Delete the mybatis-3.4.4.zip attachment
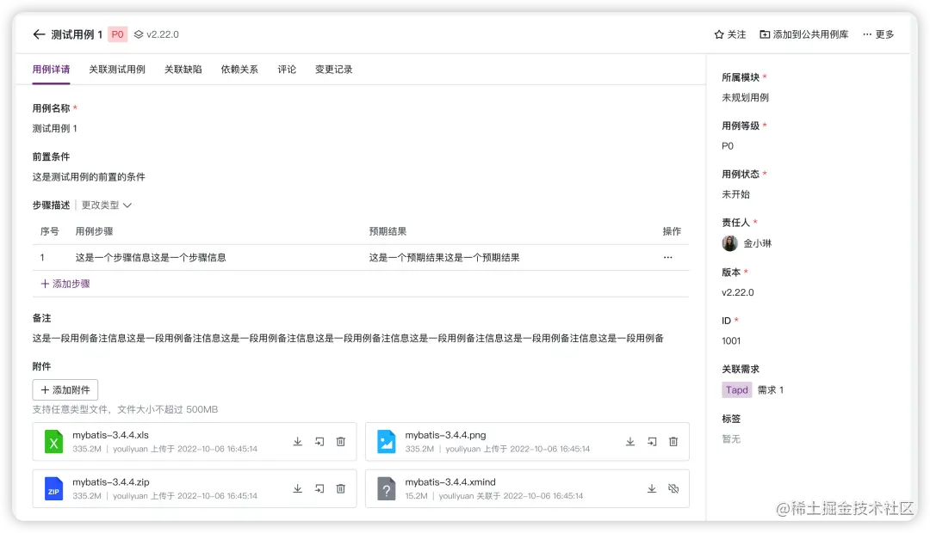The height and width of the screenshot is (533, 930). (x=341, y=488)
